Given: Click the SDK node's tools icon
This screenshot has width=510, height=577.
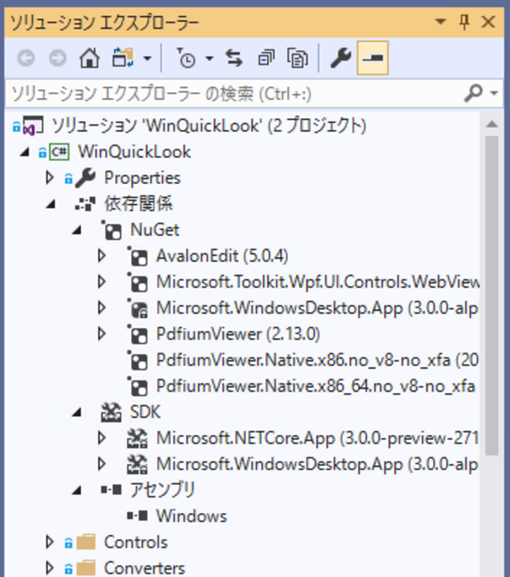Looking at the screenshot, I should (111, 412).
